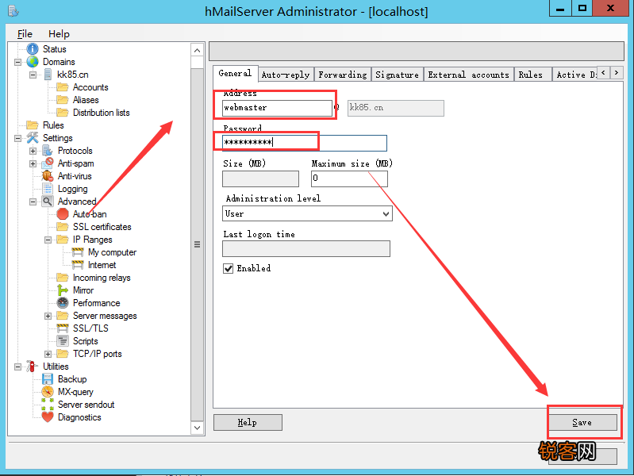This screenshot has height=476, width=634.
Task: Collapse the Utilities tree node
Action: click(17, 367)
